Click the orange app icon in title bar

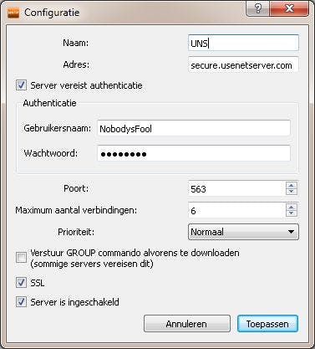[x=13, y=13]
